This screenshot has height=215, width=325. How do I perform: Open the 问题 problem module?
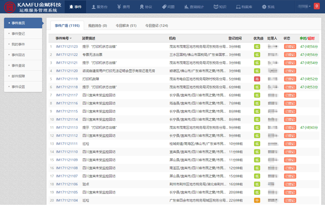pyautogui.click(x=168, y=7)
